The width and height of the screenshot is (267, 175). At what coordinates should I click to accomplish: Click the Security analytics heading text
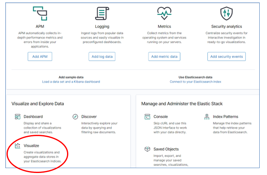pyautogui.click(x=226, y=26)
